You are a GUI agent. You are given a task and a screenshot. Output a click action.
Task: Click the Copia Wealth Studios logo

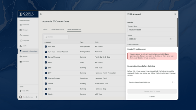(x=26, y=14)
